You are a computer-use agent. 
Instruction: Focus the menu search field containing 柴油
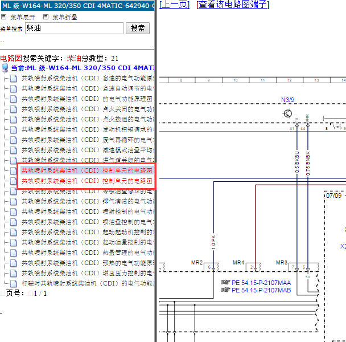[74, 28]
